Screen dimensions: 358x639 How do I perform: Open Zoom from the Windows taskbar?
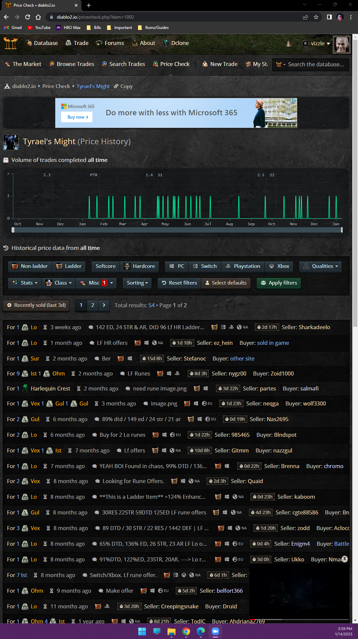215,631
